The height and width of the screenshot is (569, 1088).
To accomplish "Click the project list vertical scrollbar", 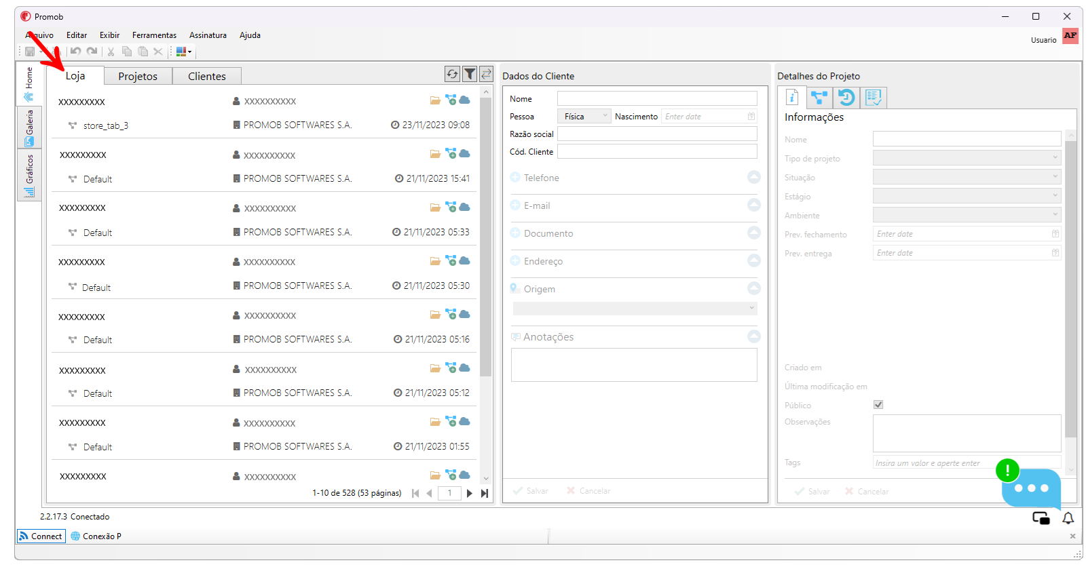I will [x=485, y=237].
